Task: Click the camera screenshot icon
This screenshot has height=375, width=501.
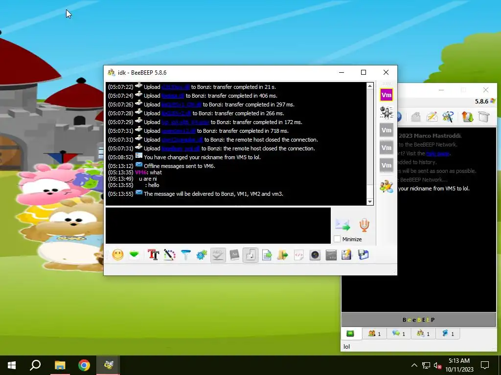Action: pyautogui.click(x=315, y=255)
